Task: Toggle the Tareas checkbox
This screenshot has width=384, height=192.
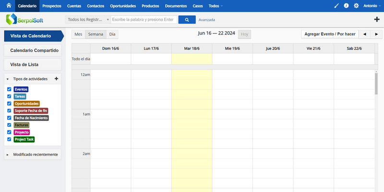Action: pyautogui.click(x=9, y=96)
